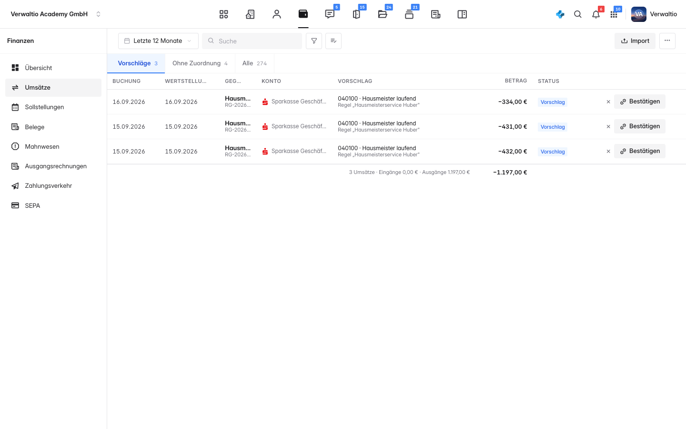
Task: Open Sollstellungen in the sidebar
Action: pyautogui.click(x=53, y=107)
